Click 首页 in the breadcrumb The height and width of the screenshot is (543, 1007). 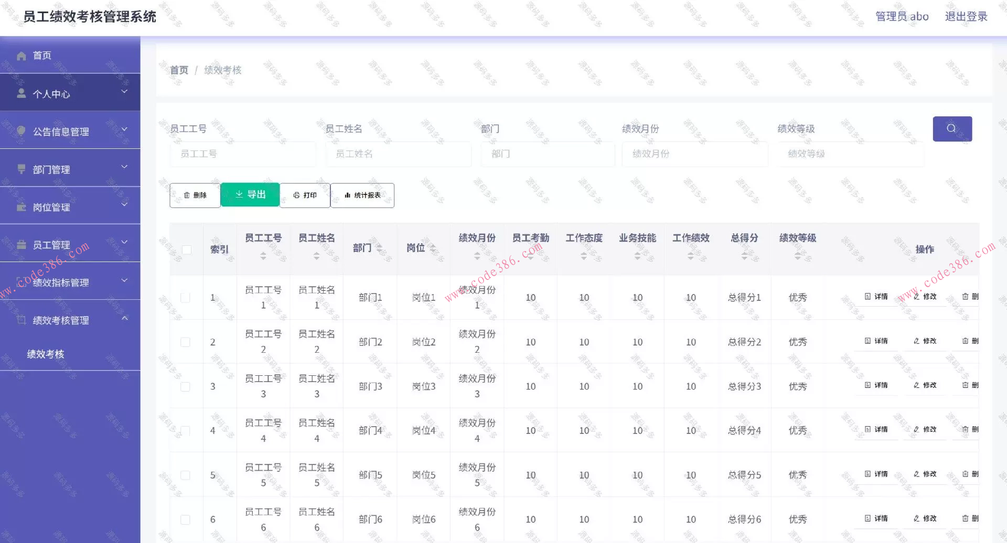pyautogui.click(x=179, y=70)
